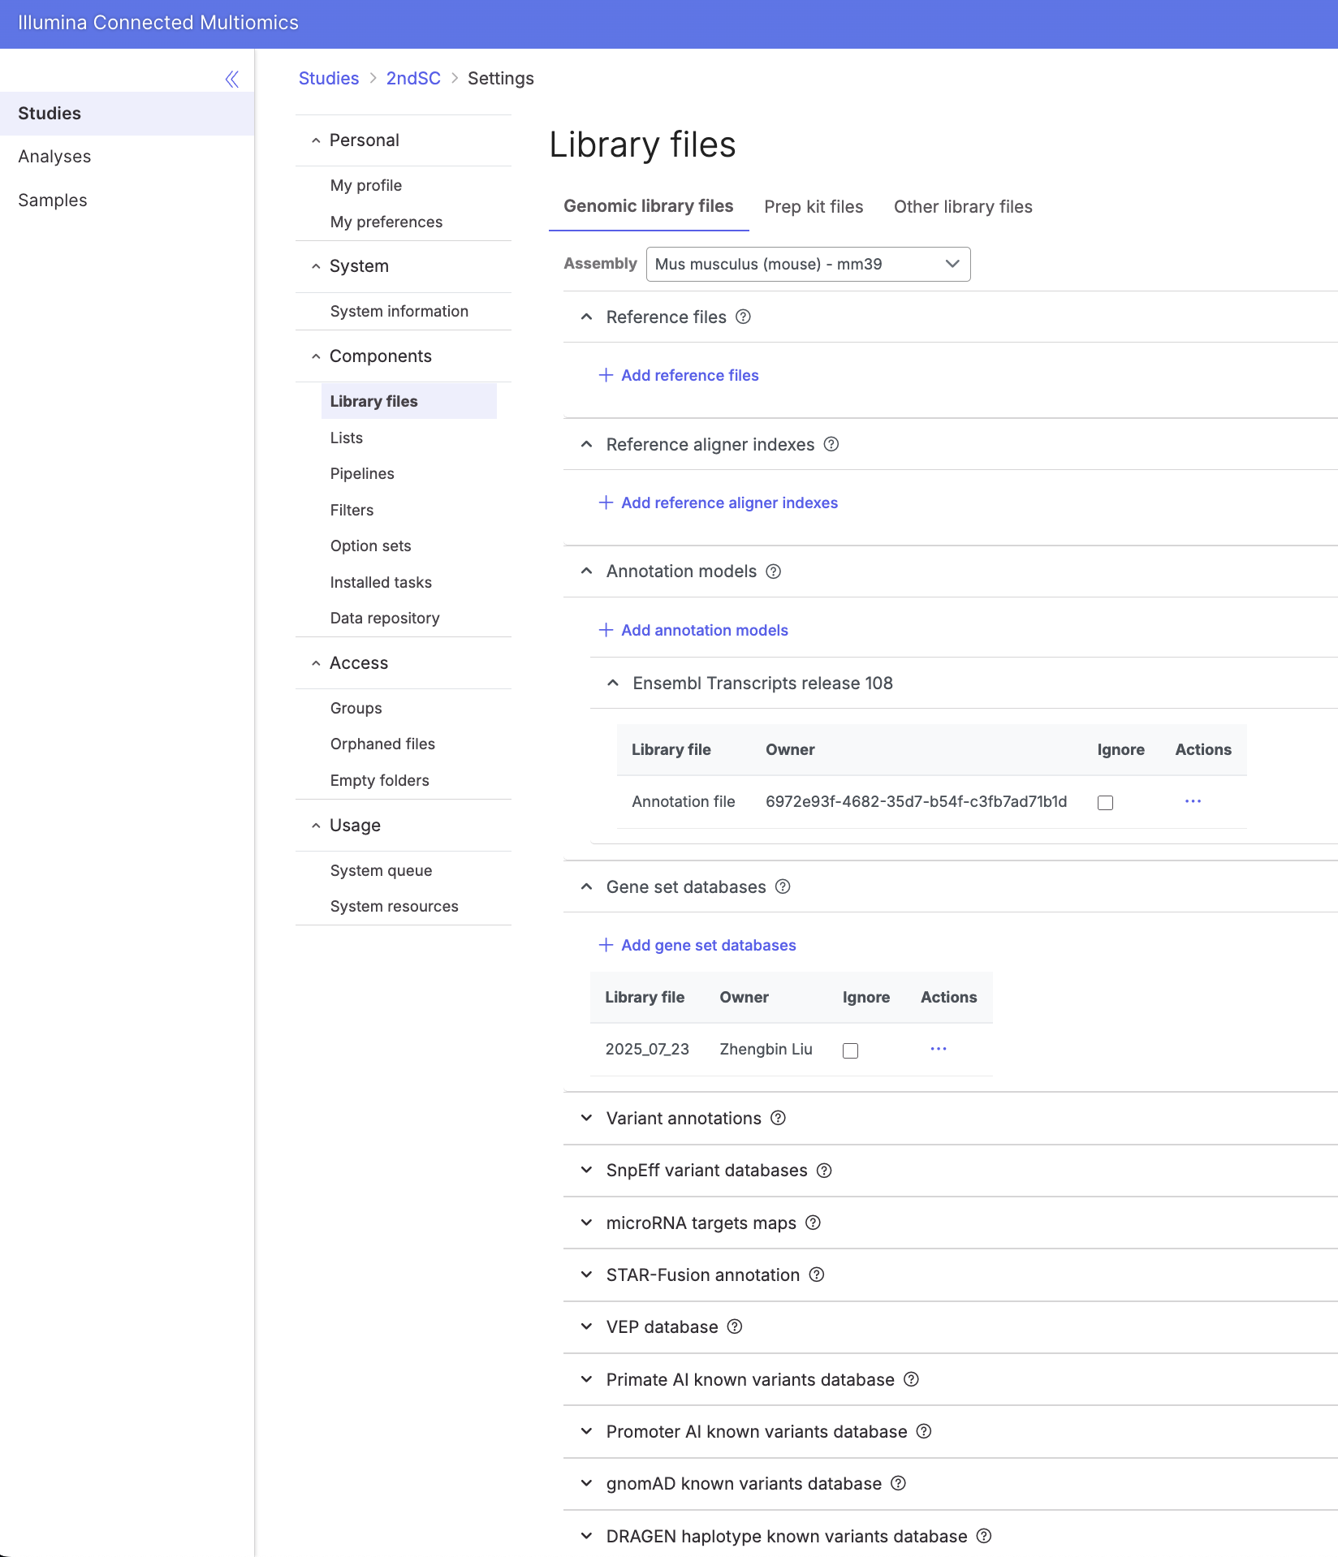Click help icon next to VEP database
This screenshot has width=1338, height=1557.
pos(734,1326)
